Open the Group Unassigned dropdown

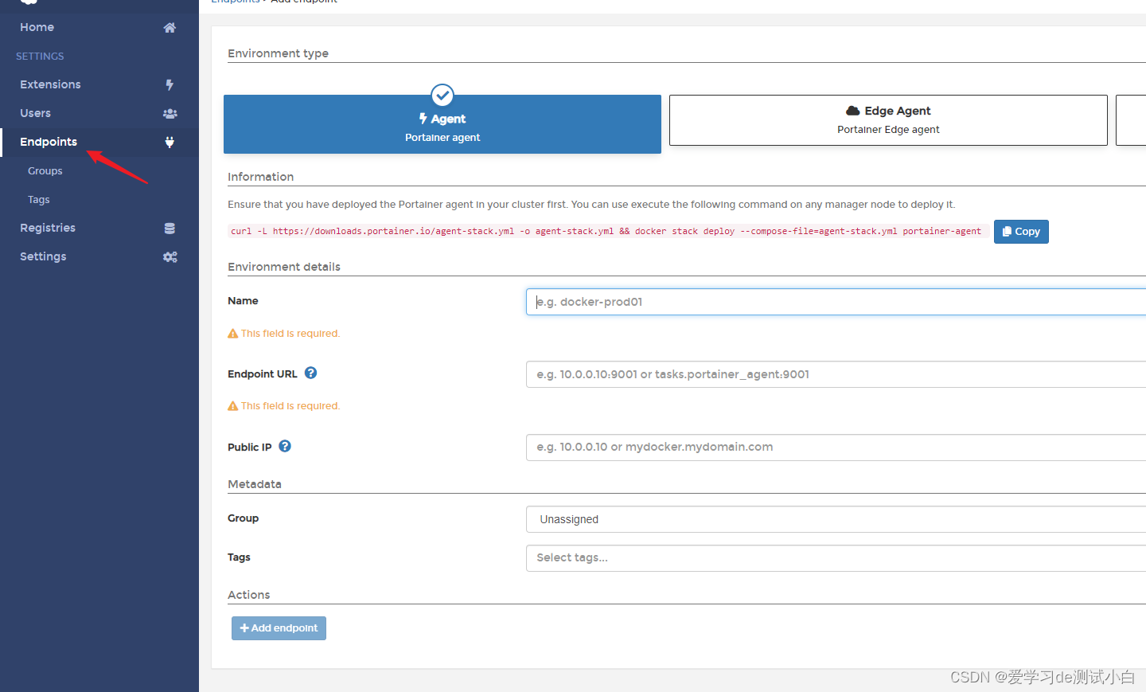[x=836, y=519]
